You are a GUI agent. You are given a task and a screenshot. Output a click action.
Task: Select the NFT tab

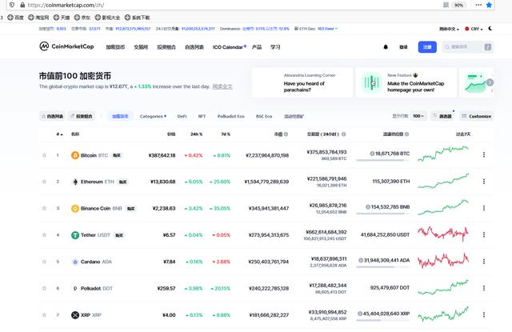202,116
